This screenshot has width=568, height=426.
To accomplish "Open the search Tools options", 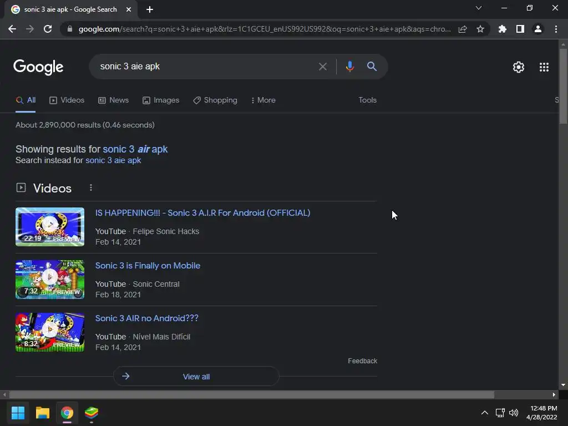I will pos(367,100).
